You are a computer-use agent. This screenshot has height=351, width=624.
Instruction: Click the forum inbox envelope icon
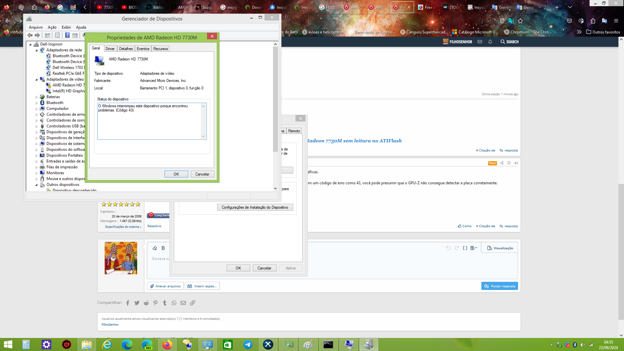480,42
